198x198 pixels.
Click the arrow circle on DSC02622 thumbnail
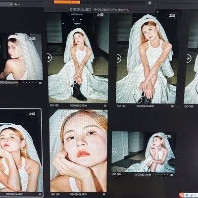coord(49,58)
